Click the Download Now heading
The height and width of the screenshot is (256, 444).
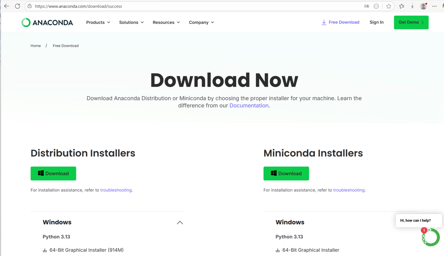coord(224,80)
